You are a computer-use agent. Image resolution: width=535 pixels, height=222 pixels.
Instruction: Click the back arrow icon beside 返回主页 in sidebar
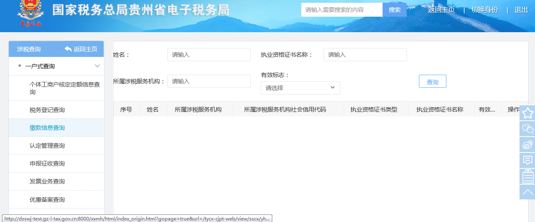coord(68,49)
